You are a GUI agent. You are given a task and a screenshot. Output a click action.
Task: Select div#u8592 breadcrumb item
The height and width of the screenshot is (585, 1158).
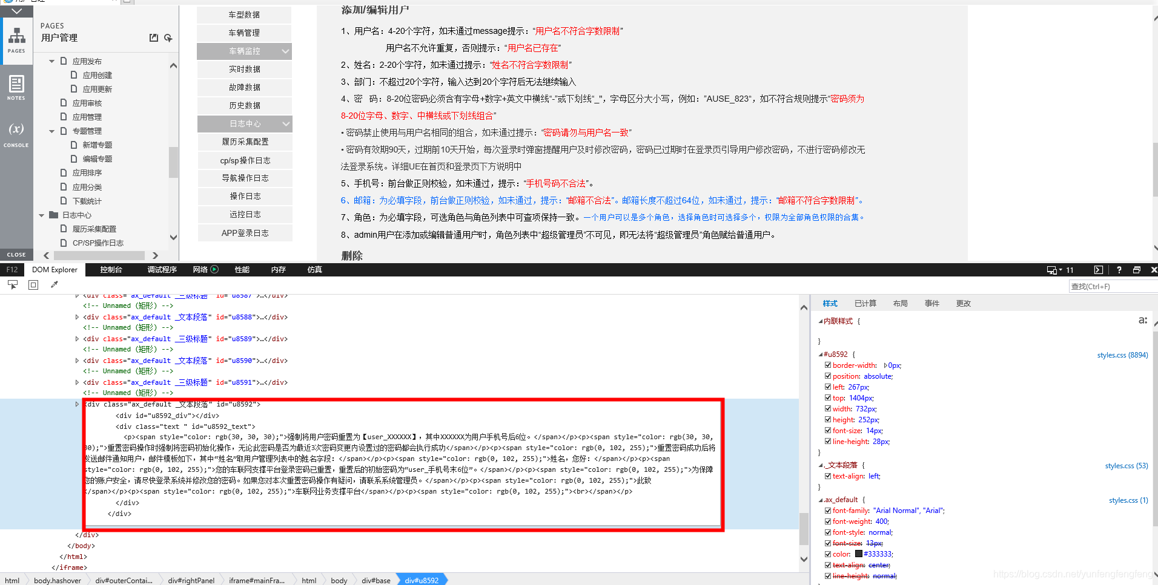click(x=422, y=580)
